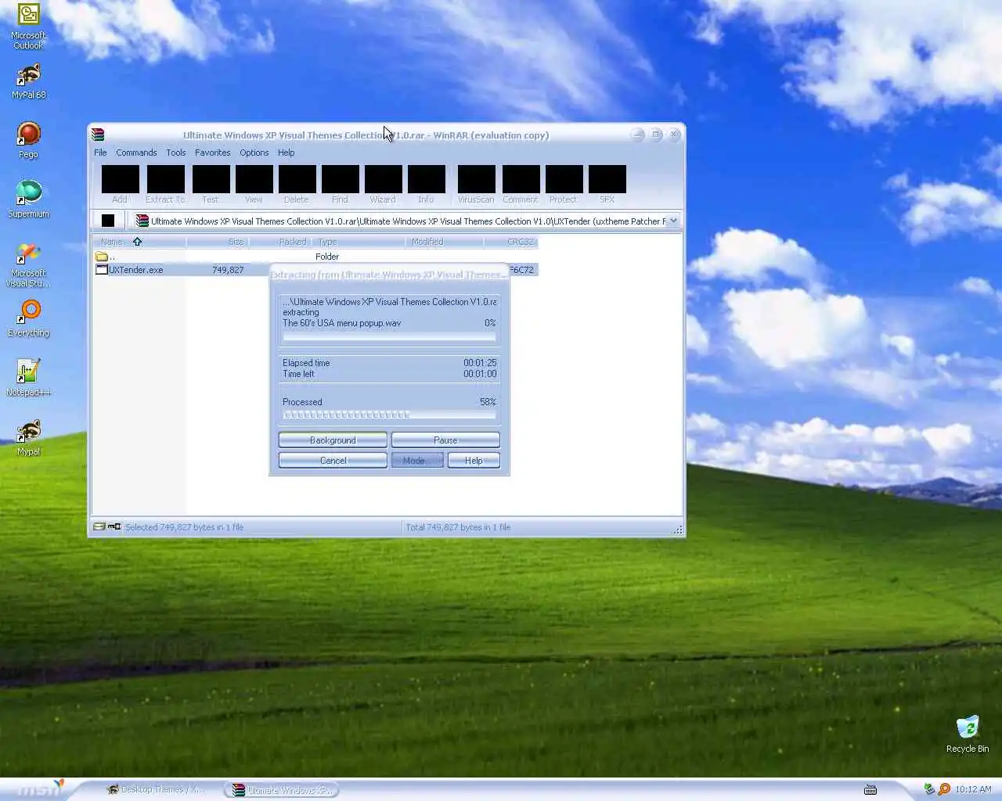
Task: Click the key icon in WinRAR status bar
Action: pyautogui.click(x=114, y=526)
